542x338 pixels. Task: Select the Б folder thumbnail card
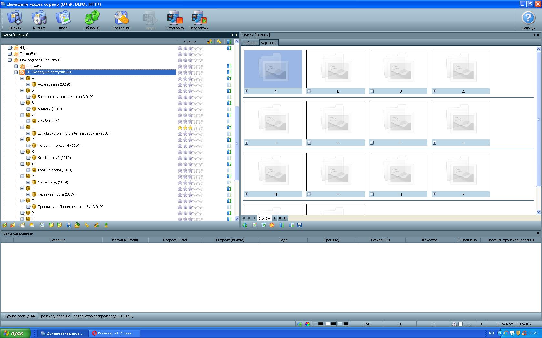point(336,69)
